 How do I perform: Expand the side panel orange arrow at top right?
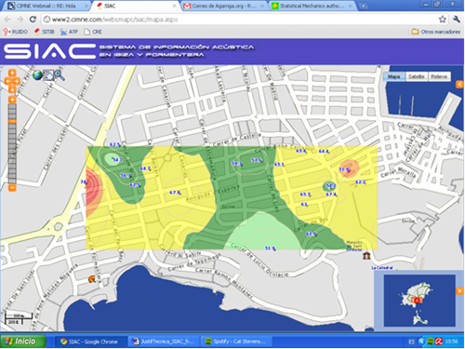coord(459,85)
